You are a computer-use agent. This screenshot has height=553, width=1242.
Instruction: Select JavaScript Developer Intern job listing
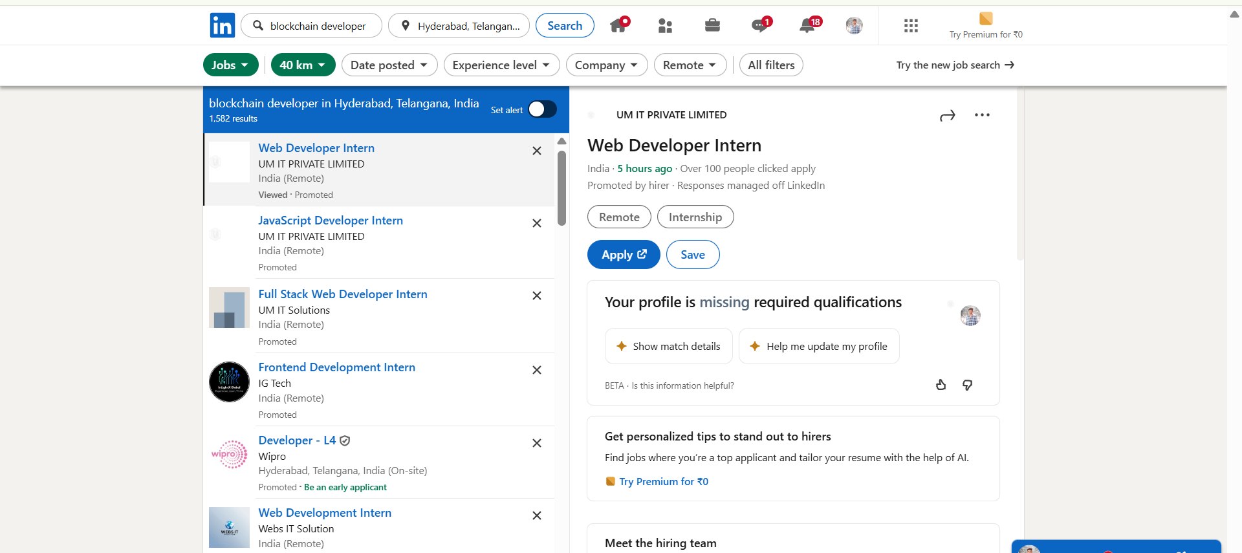coord(330,221)
